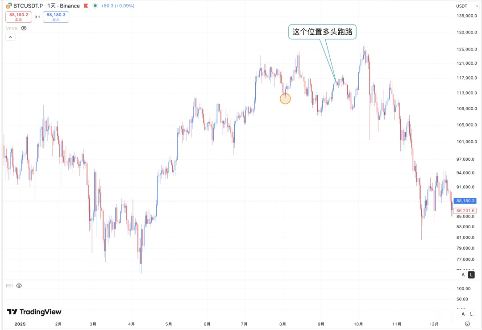Show the hidden VPVR indicator

24,28
